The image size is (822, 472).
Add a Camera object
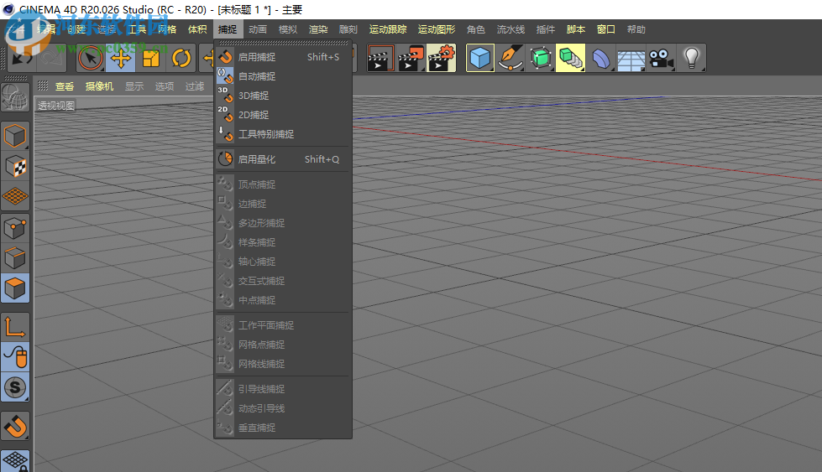(661, 58)
